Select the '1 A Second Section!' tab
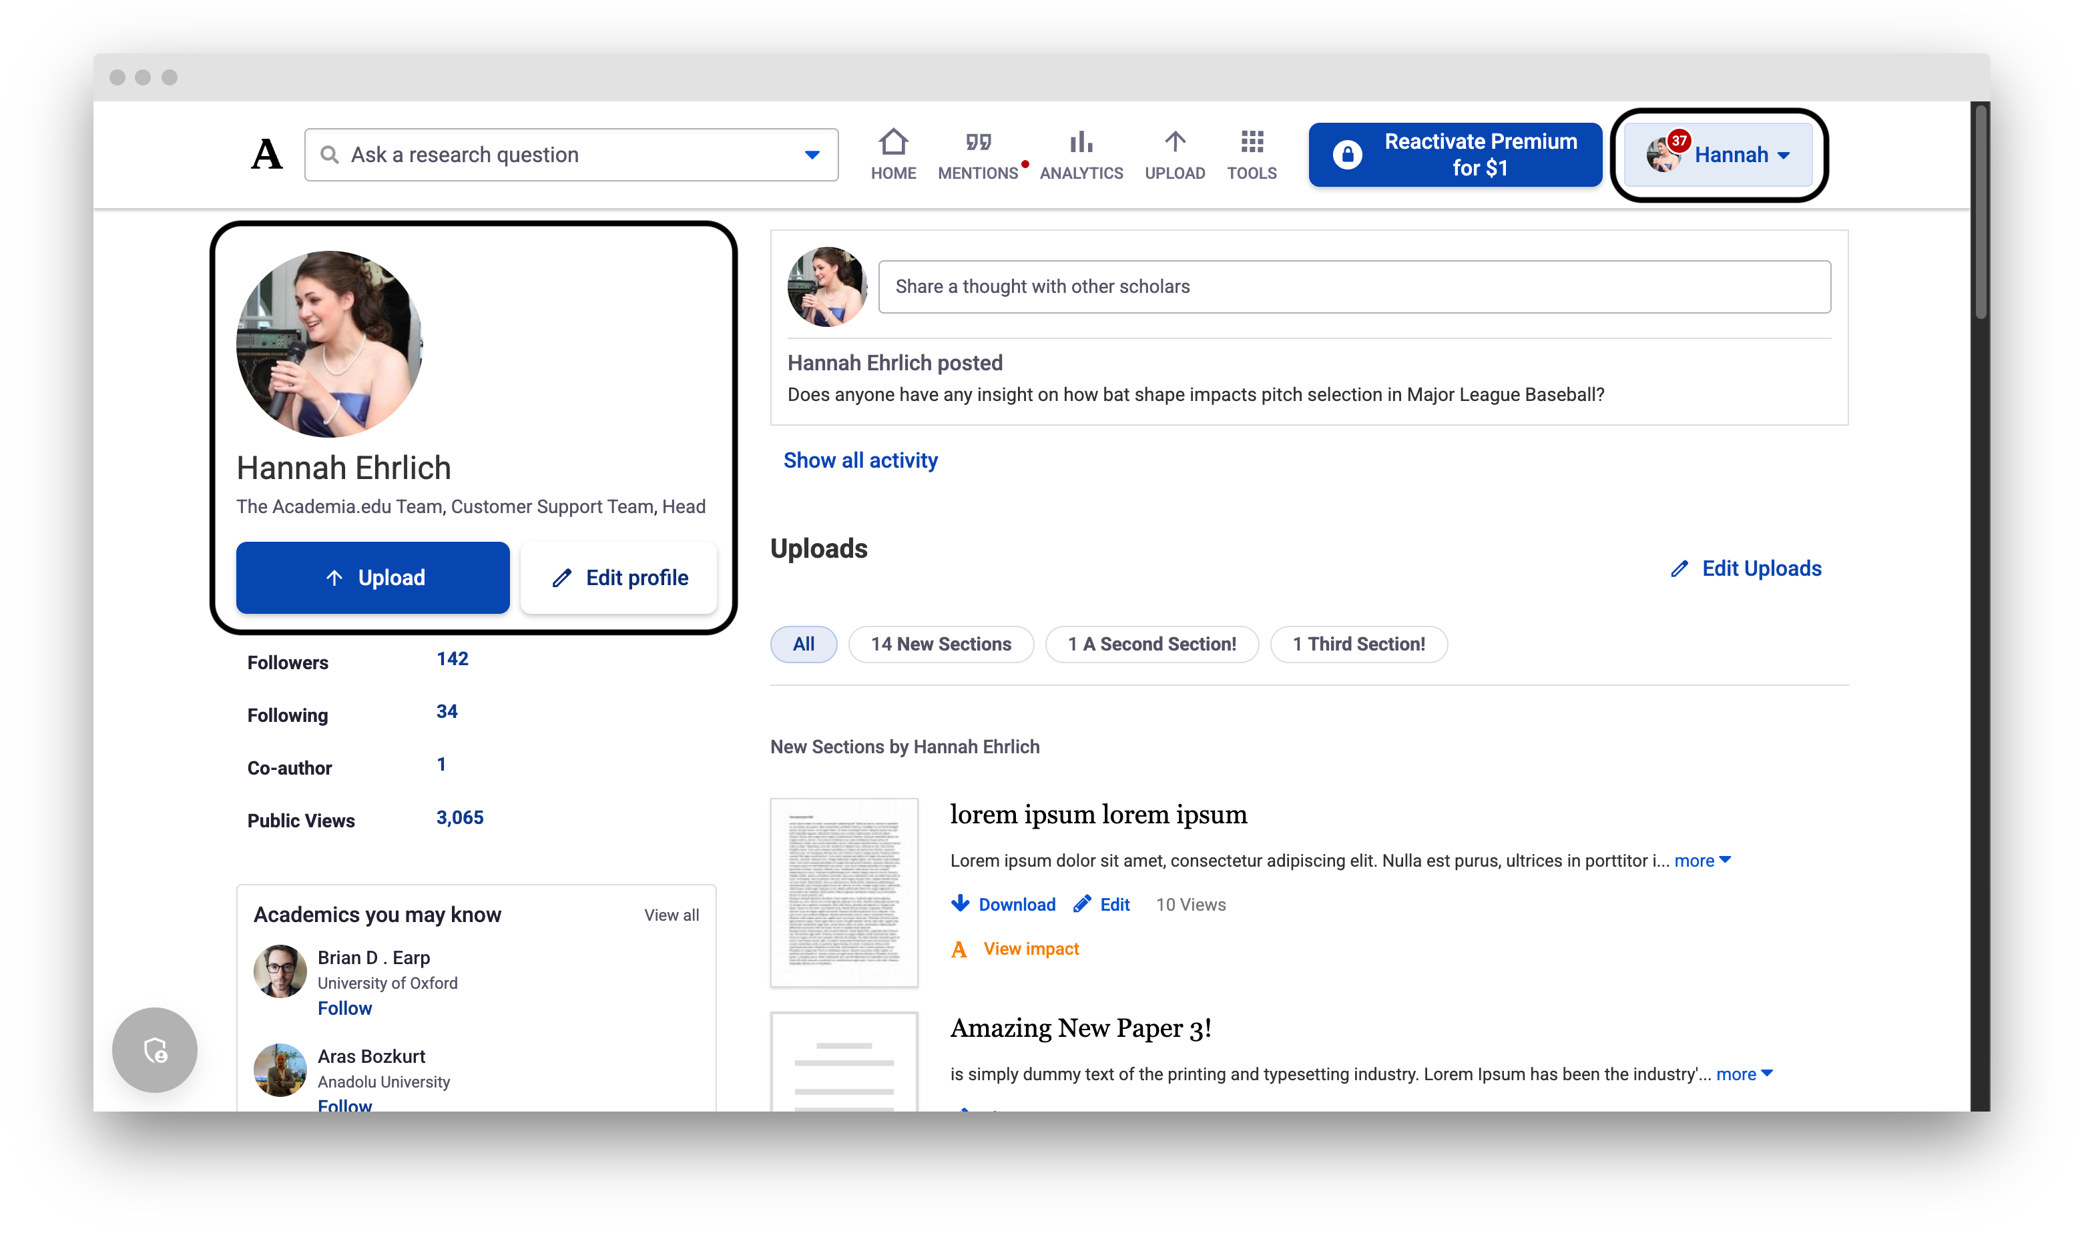 [x=1151, y=645]
